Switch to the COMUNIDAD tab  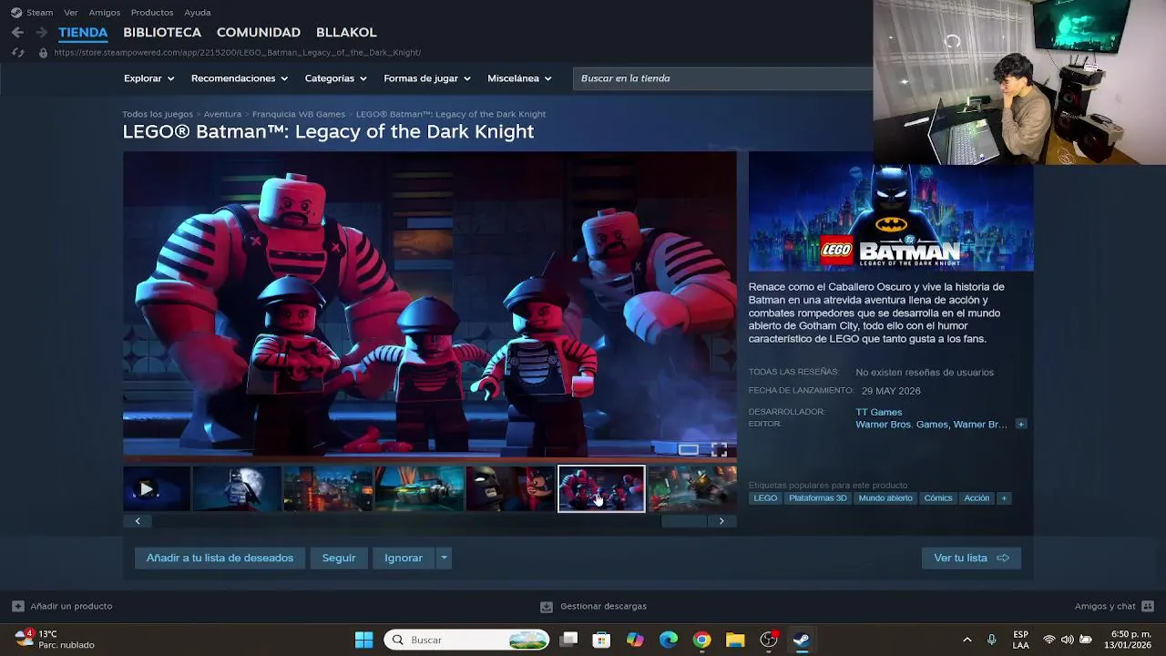pos(259,32)
